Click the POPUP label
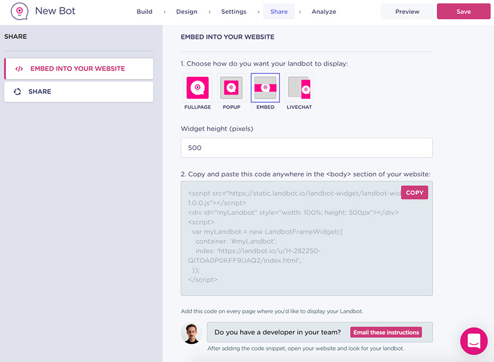The height and width of the screenshot is (362, 494). tap(232, 107)
